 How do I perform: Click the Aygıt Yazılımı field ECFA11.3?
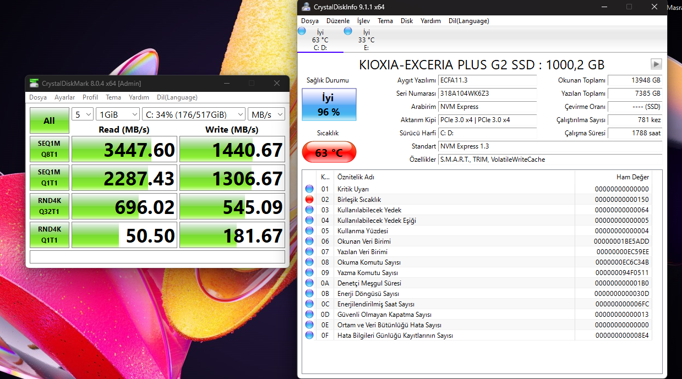[x=487, y=80]
